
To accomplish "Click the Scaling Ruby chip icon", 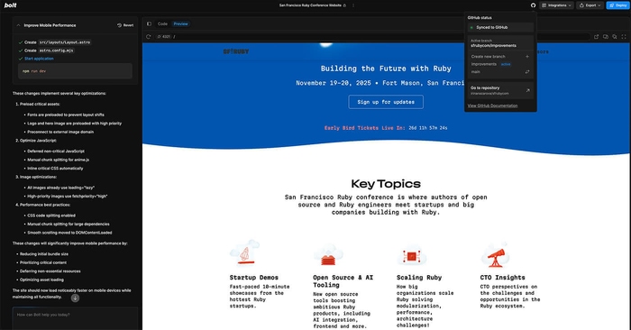I will pos(411,255).
